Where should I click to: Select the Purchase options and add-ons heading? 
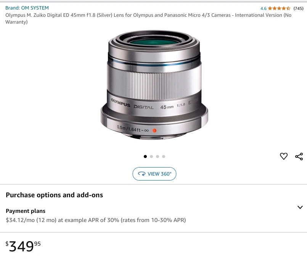click(x=54, y=195)
